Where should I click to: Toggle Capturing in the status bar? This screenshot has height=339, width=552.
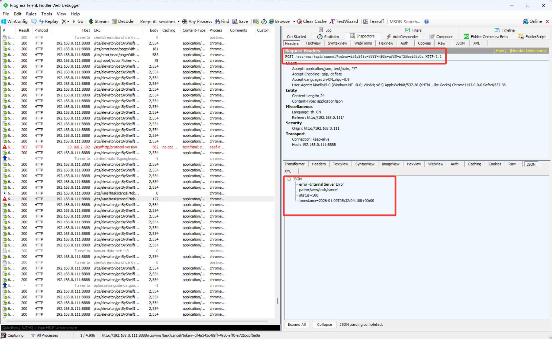(x=12, y=335)
